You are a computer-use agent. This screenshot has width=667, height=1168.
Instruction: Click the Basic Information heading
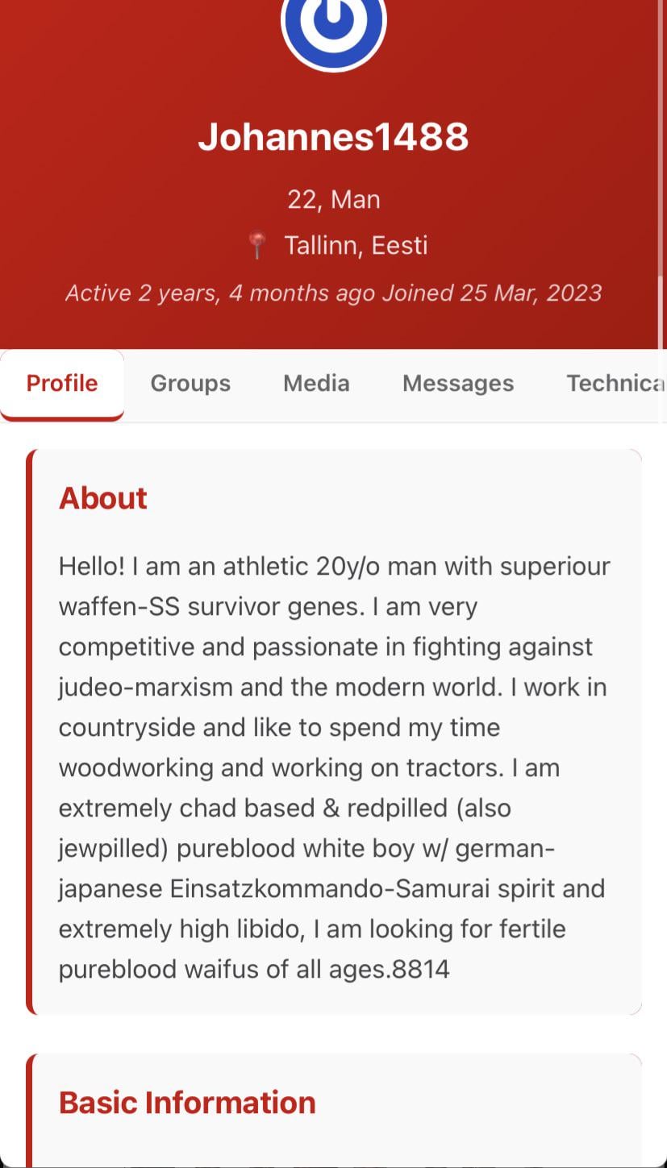pyautogui.click(x=187, y=1102)
